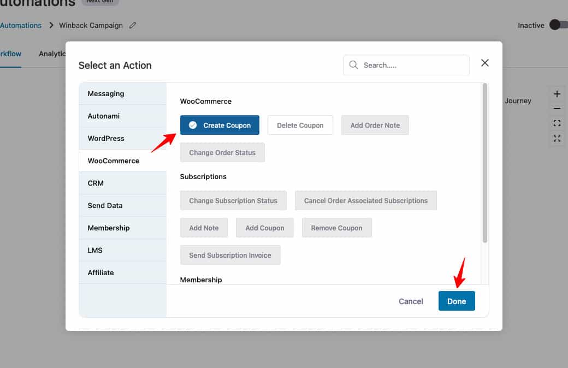Close the Select an Action dialog
568x368 pixels.
pyautogui.click(x=484, y=62)
